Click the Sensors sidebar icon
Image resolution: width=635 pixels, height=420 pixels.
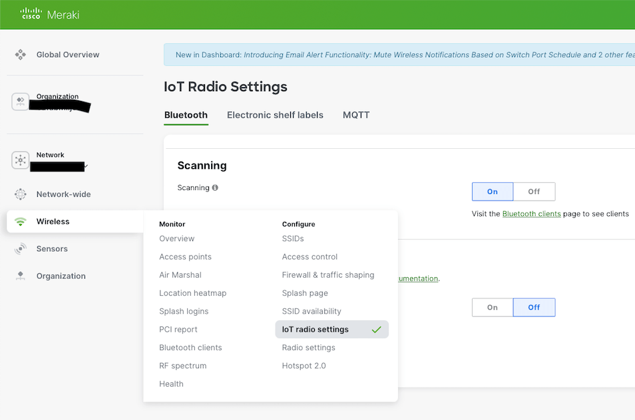point(21,249)
